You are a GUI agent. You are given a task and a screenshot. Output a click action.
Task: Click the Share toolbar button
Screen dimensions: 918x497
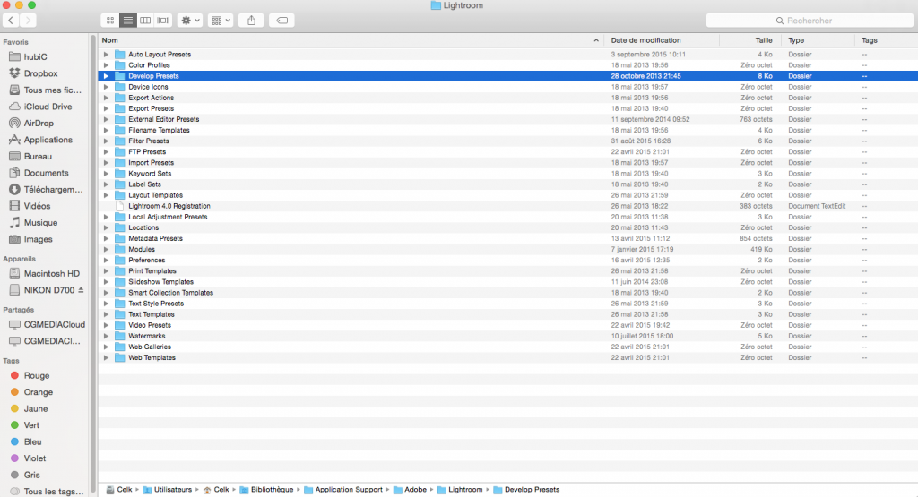pos(251,21)
